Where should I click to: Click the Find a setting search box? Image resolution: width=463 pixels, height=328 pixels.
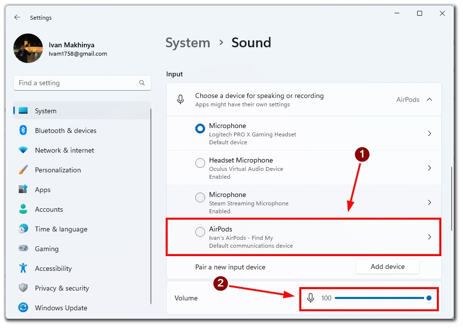[x=82, y=83]
